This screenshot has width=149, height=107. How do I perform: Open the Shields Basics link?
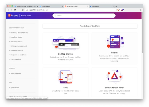pyautogui.click(x=16, y=73)
